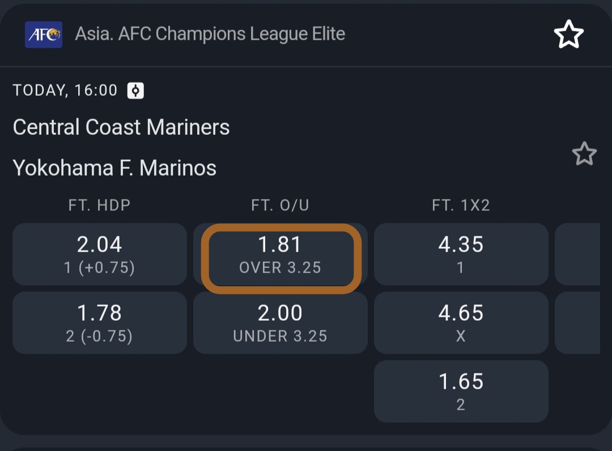
Task: Bet on away win at 1.65
Action: [x=461, y=392]
